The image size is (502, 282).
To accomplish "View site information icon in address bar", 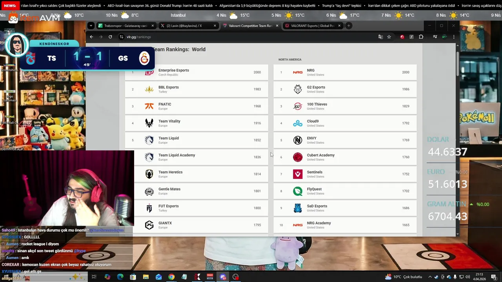I will 122,37.
